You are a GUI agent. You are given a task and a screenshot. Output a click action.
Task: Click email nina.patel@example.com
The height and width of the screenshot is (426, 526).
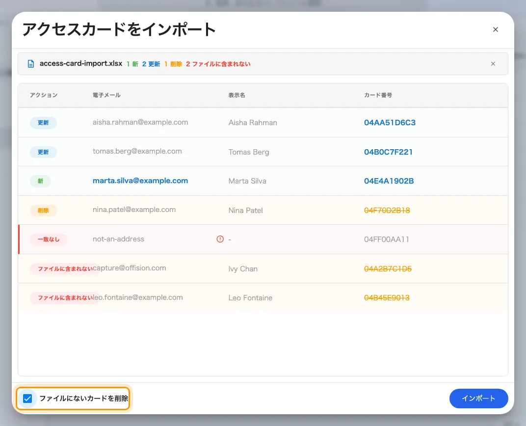[134, 210]
